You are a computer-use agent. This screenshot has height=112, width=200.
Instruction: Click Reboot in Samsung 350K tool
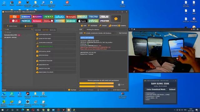point(172,89)
